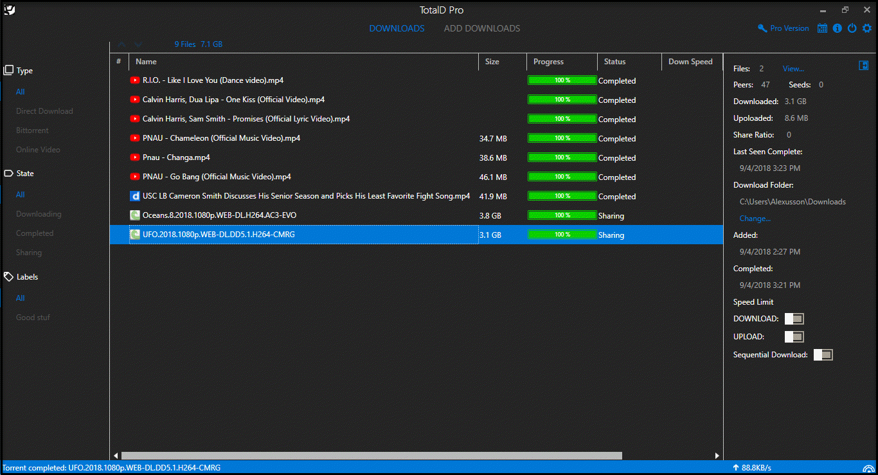Click the YouTube icon on PNAU Chameleon row
This screenshot has height=475, width=878.
click(135, 138)
